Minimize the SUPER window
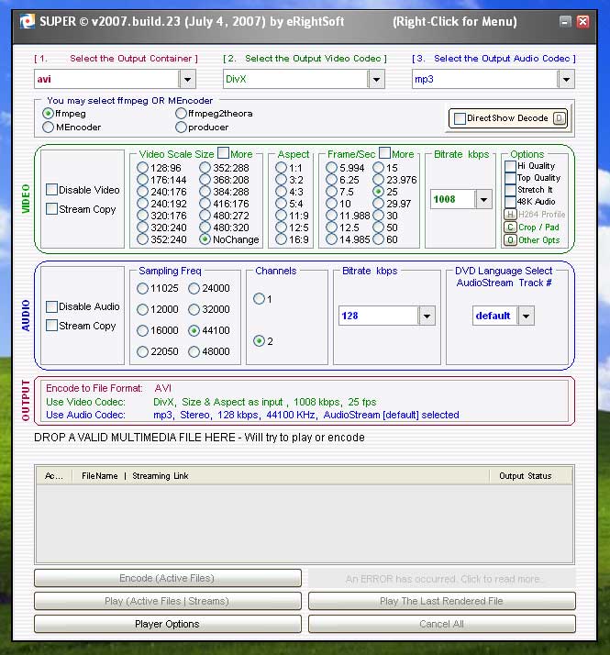 tap(565, 21)
